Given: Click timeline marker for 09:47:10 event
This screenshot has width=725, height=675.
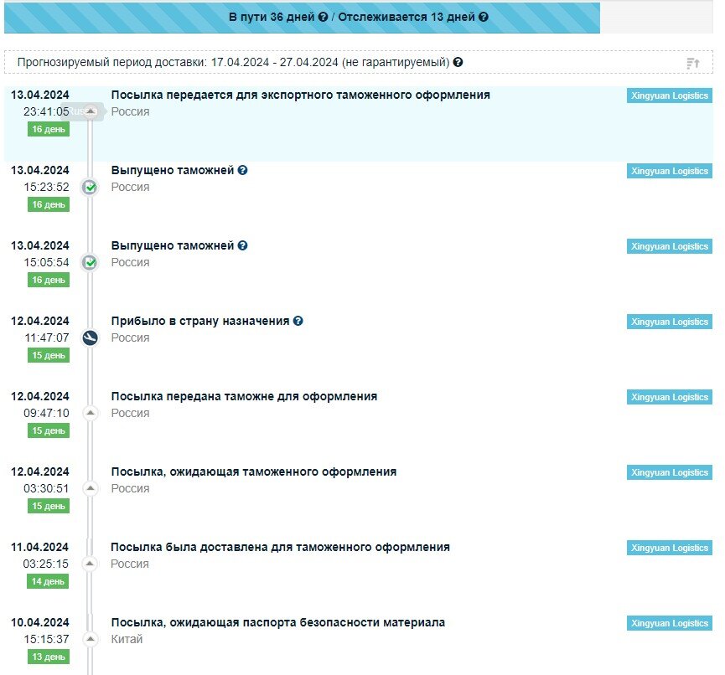Looking at the screenshot, I should click(x=91, y=413).
